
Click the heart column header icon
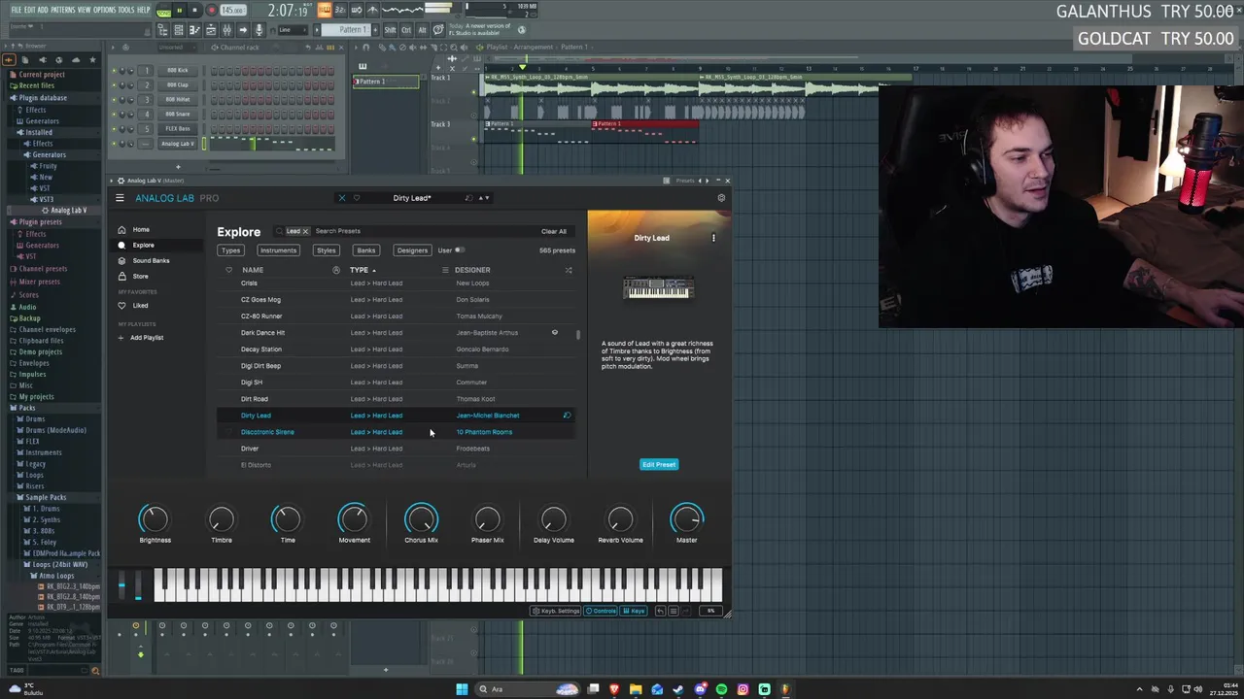tap(229, 270)
